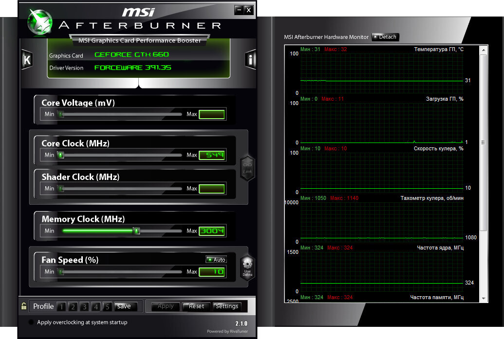504x339 pixels.
Task: Click the 'MSI Afterburner Hardware Monitor' title
Action: pos(326,37)
